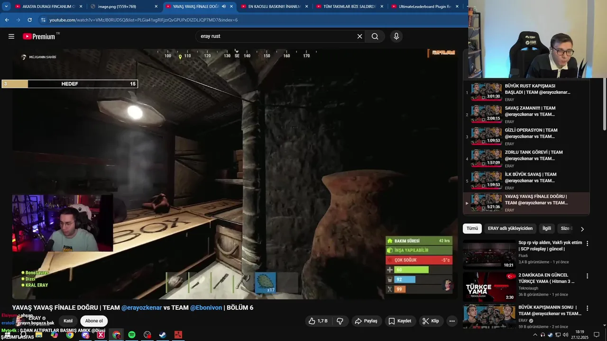Open the red X app in taskbar
This screenshot has width=607, height=341.
pos(101,335)
